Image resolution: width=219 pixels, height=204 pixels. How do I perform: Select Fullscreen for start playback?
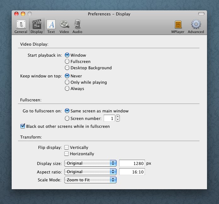[67, 61]
